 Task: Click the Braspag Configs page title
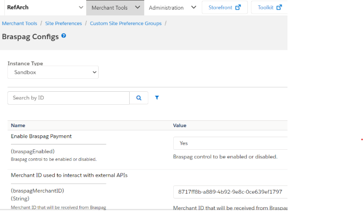pyautogui.click(x=30, y=37)
